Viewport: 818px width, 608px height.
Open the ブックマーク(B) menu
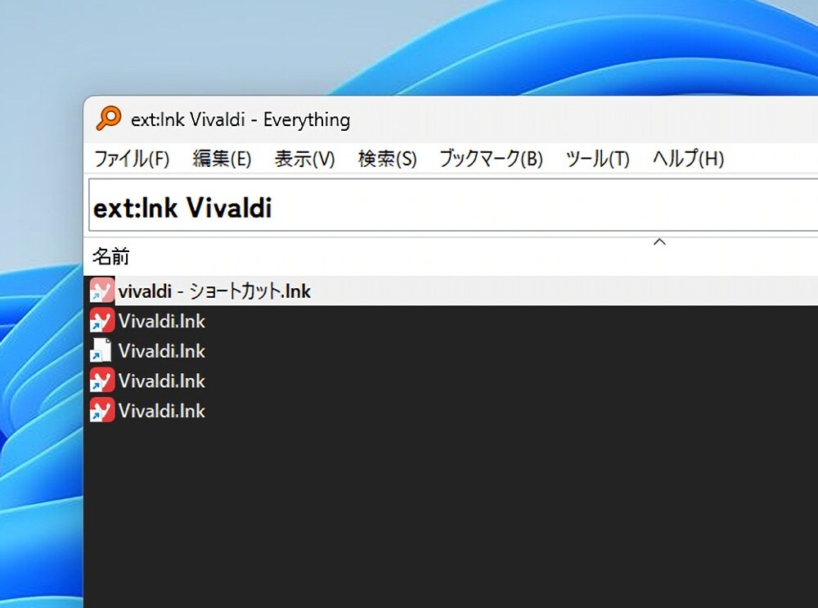(x=491, y=159)
